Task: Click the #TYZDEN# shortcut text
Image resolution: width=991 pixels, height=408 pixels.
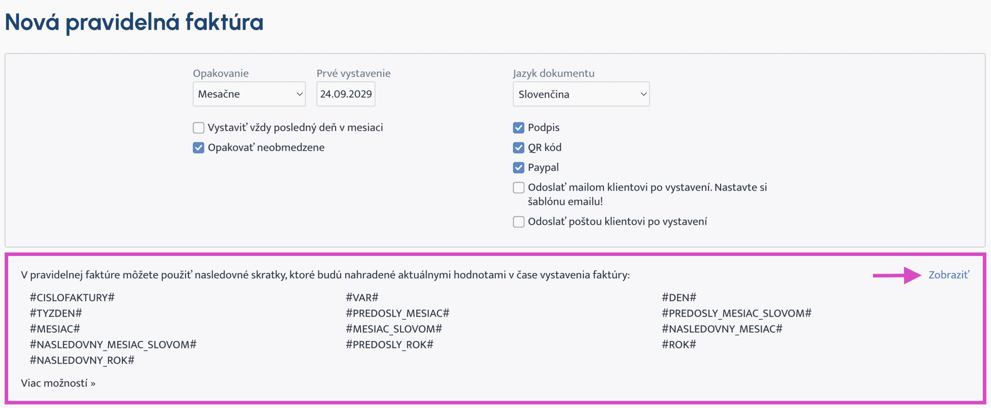Action: coord(56,313)
